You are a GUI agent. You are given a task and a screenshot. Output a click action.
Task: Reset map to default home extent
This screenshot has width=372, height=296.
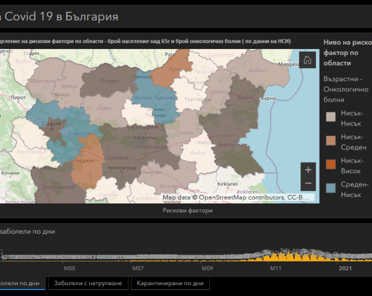click(x=307, y=60)
